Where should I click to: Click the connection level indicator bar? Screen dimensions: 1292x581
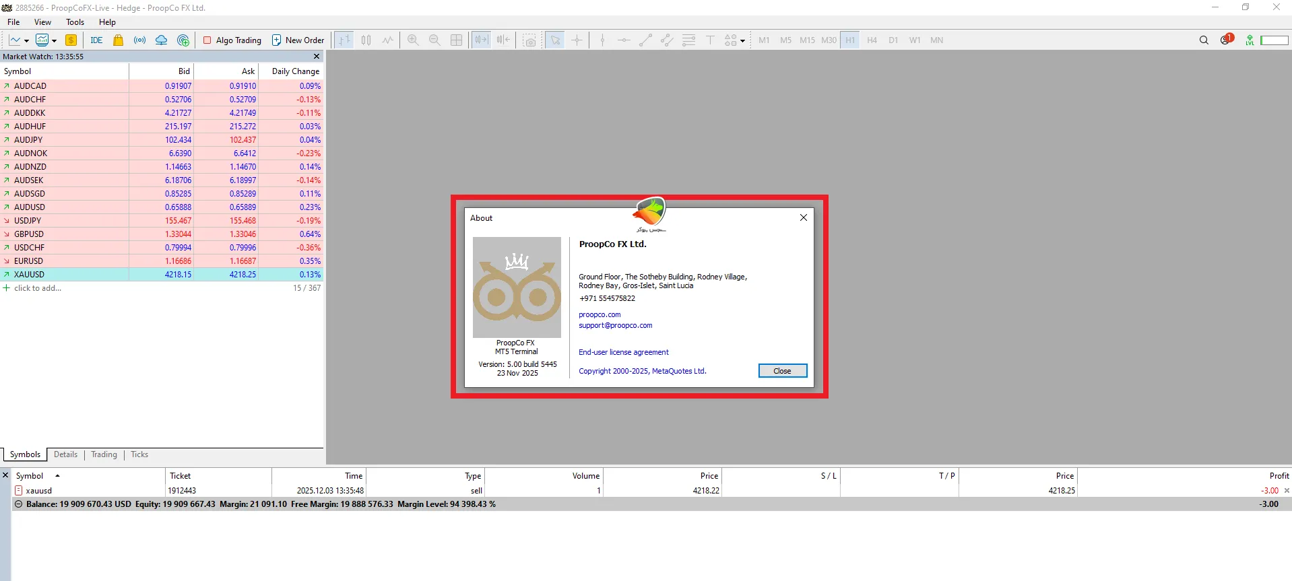coord(1274,40)
